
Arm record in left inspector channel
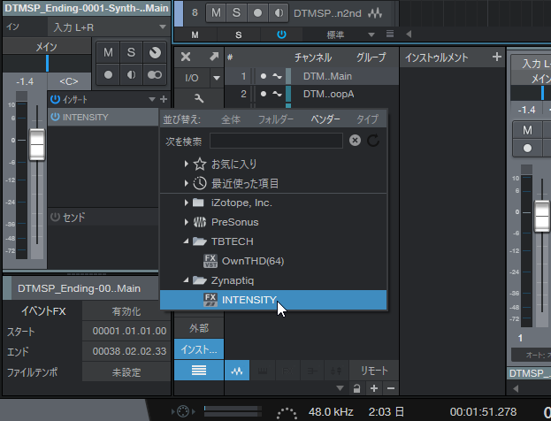point(108,74)
